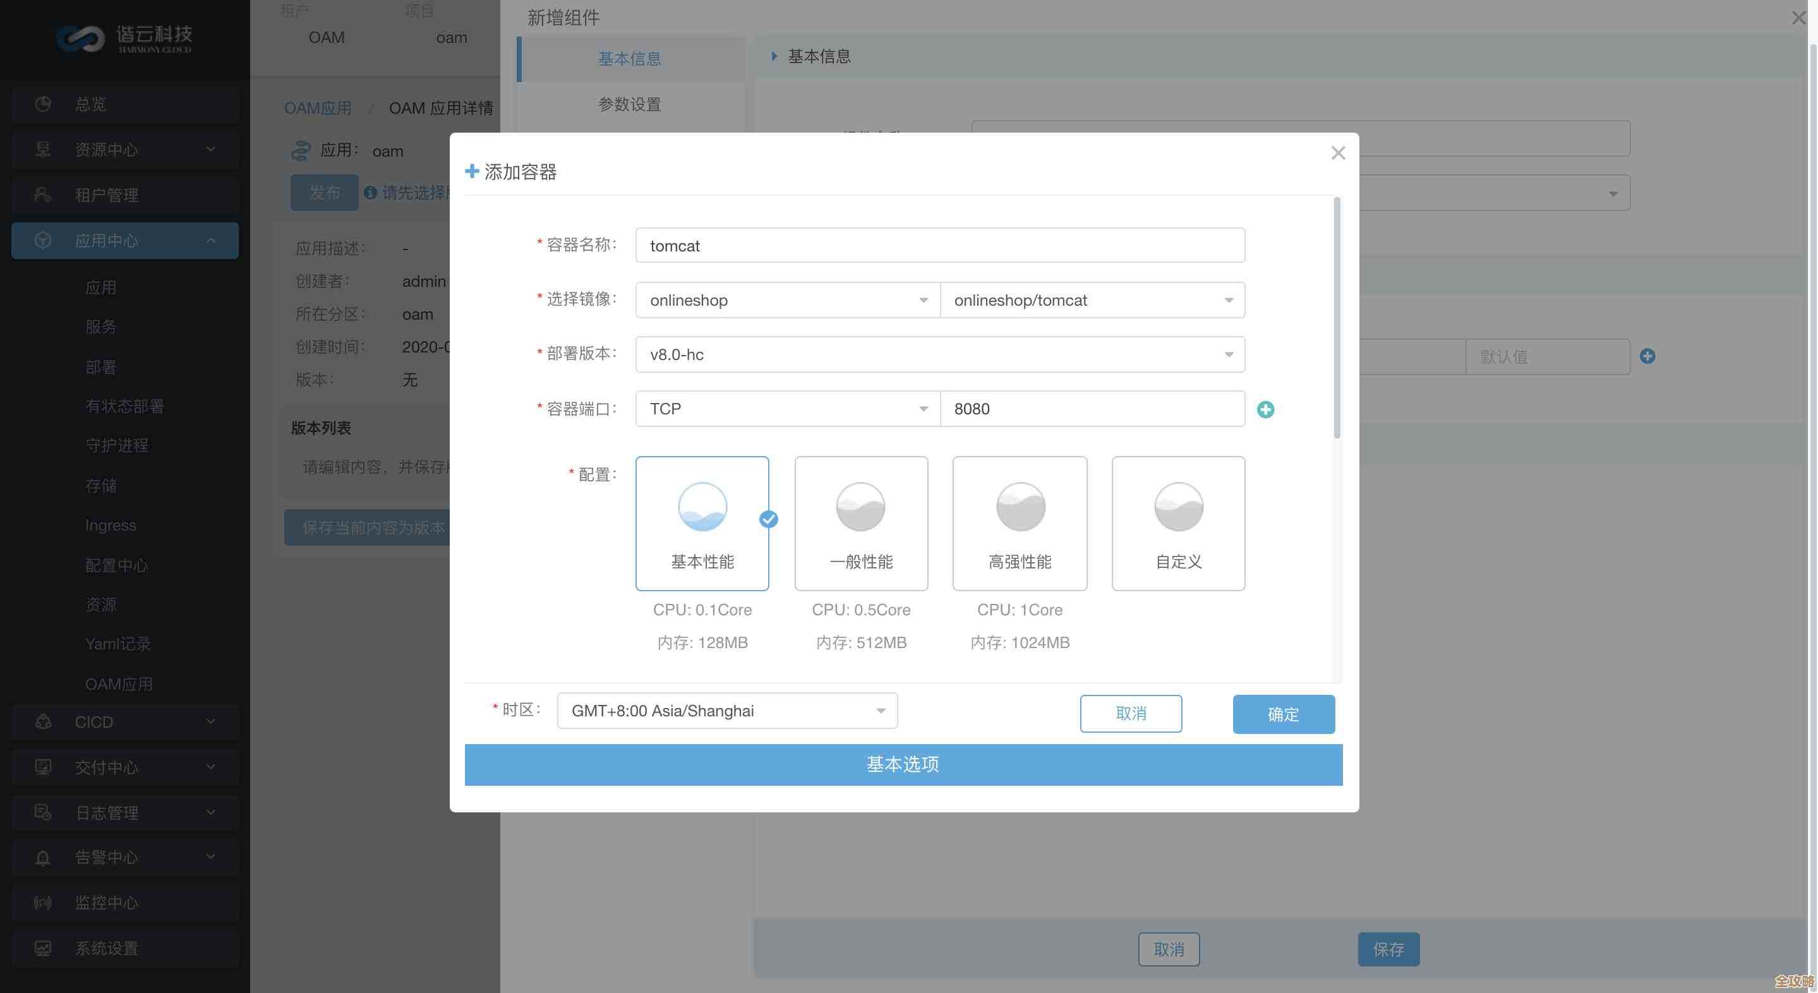Image resolution: width=1818 pixels, height=993 pixels.
Task: Click the green plus to add another container port
Action: [x=1265, y=409]
